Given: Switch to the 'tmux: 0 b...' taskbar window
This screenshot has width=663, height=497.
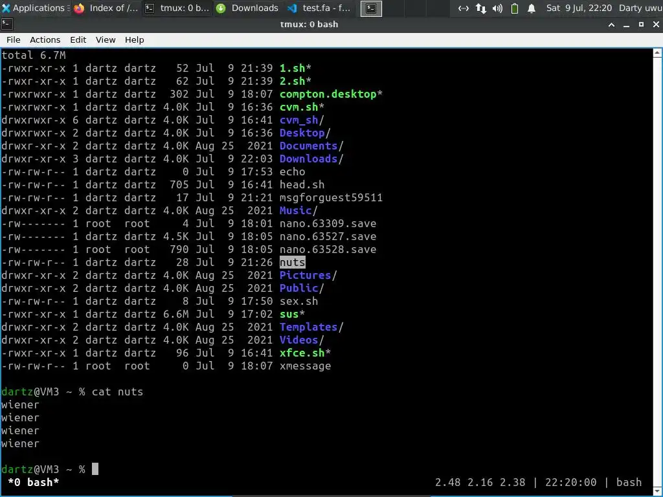Looking at the screenshot, I should click(177, 8).
